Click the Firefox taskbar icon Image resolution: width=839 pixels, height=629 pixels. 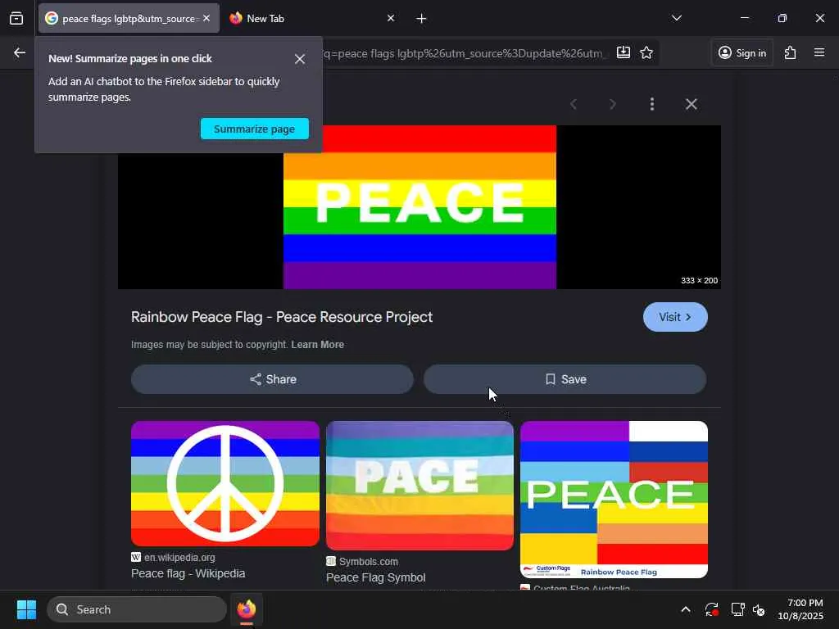(x=246, y=609)
